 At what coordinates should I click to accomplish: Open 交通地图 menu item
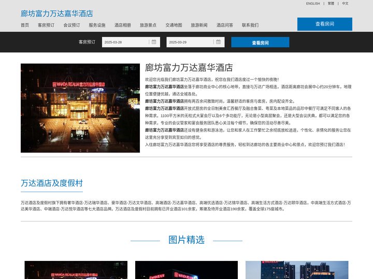tap(174, 25)
